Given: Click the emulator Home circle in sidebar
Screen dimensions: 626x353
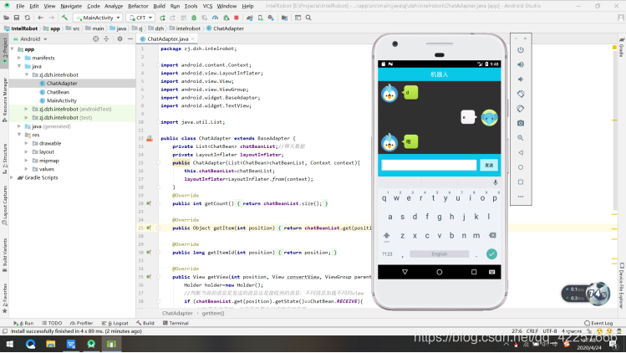Looking at the screenshot, I should pos(521,167).
